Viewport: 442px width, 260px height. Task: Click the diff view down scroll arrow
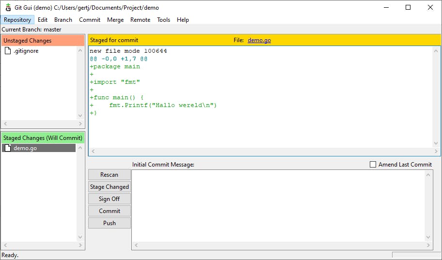point(436,144)
